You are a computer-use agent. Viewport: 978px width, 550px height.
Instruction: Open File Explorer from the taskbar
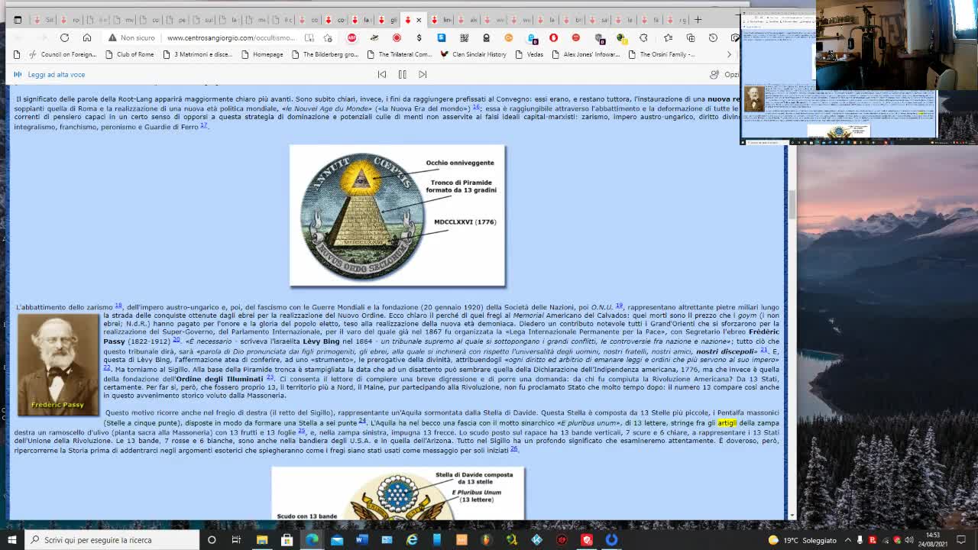(x=262, y=540)
